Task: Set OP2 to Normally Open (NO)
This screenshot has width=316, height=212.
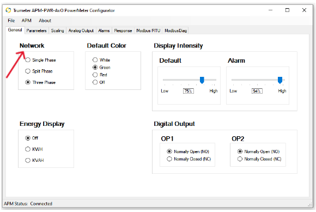Action: (259, 152)
